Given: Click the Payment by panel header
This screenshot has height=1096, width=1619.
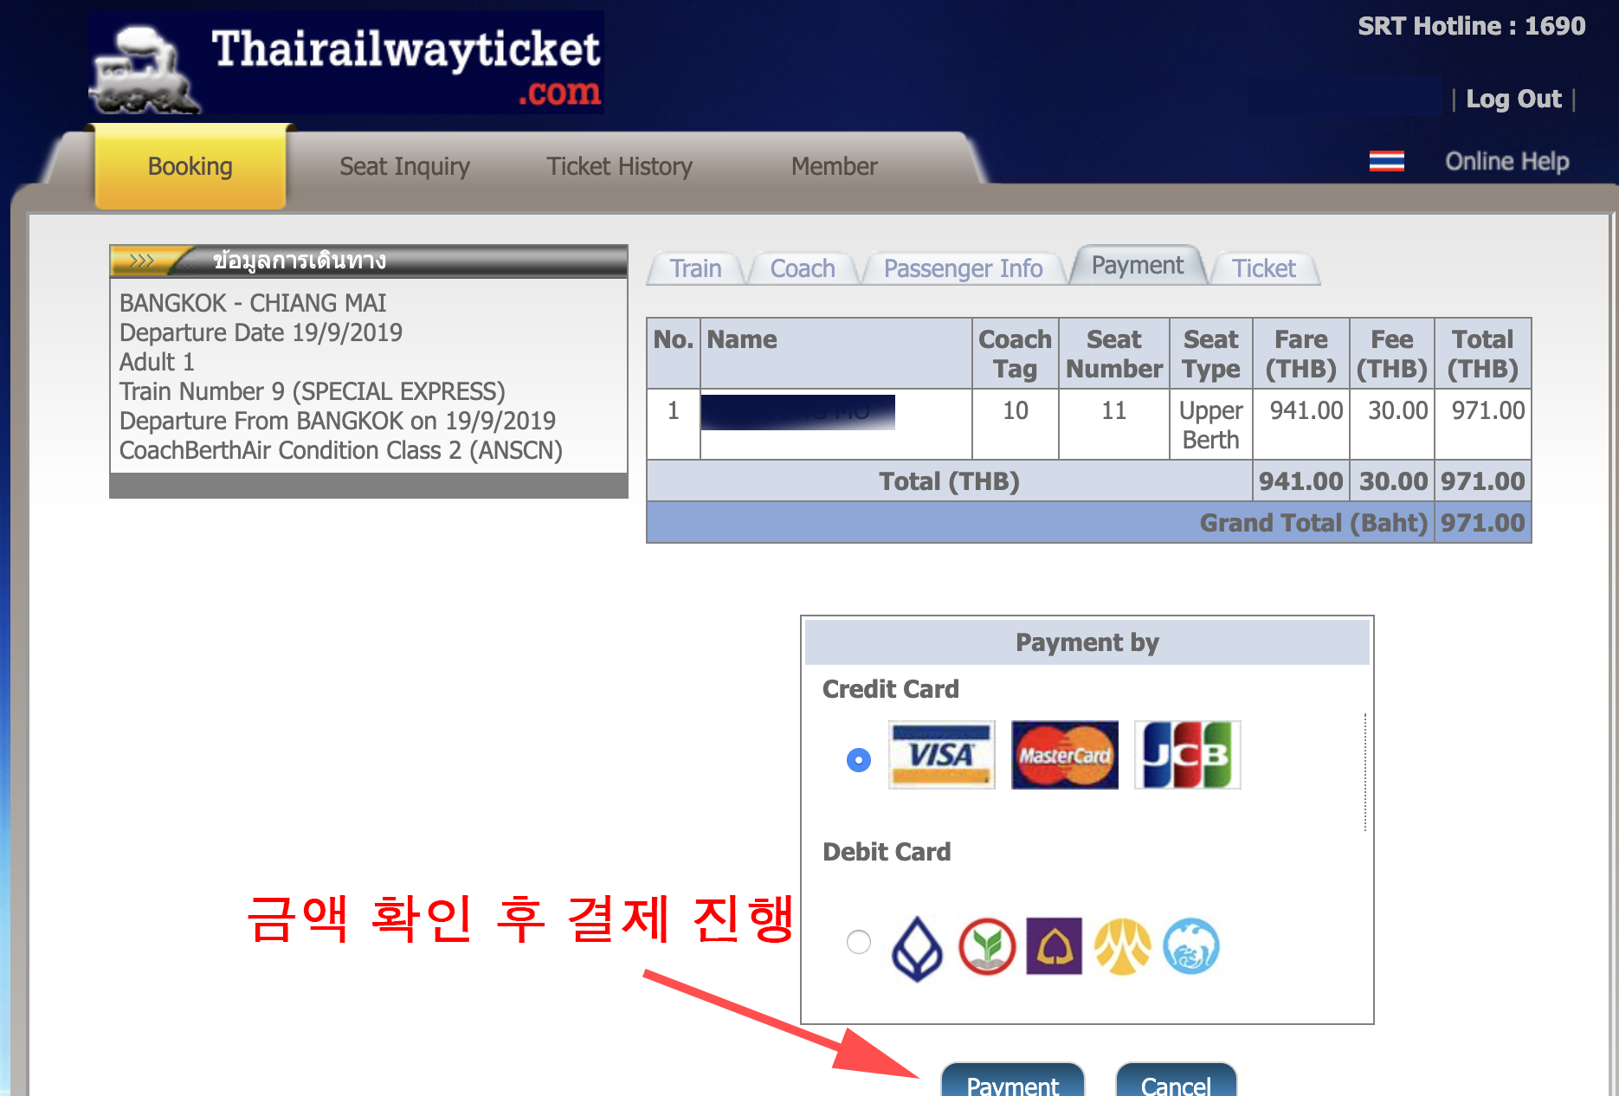Looking at the screenshot, I should pos(1087,642).
